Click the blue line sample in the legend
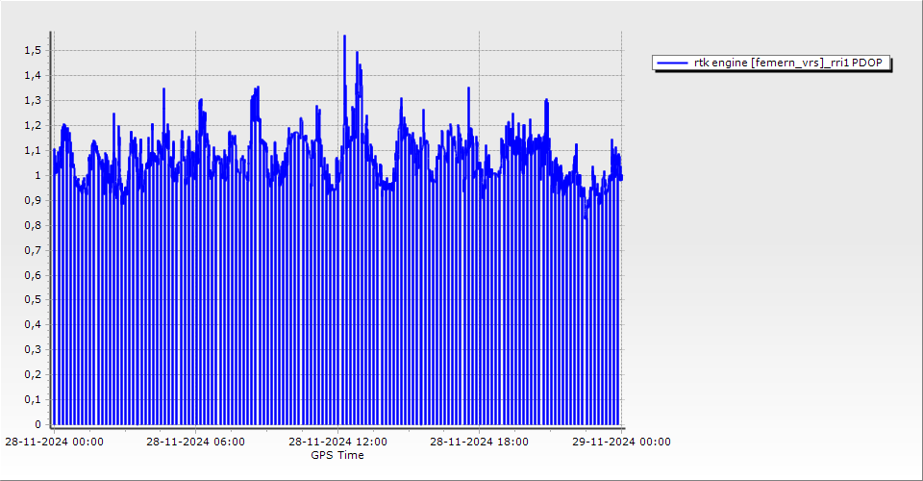 click(672, 63)
